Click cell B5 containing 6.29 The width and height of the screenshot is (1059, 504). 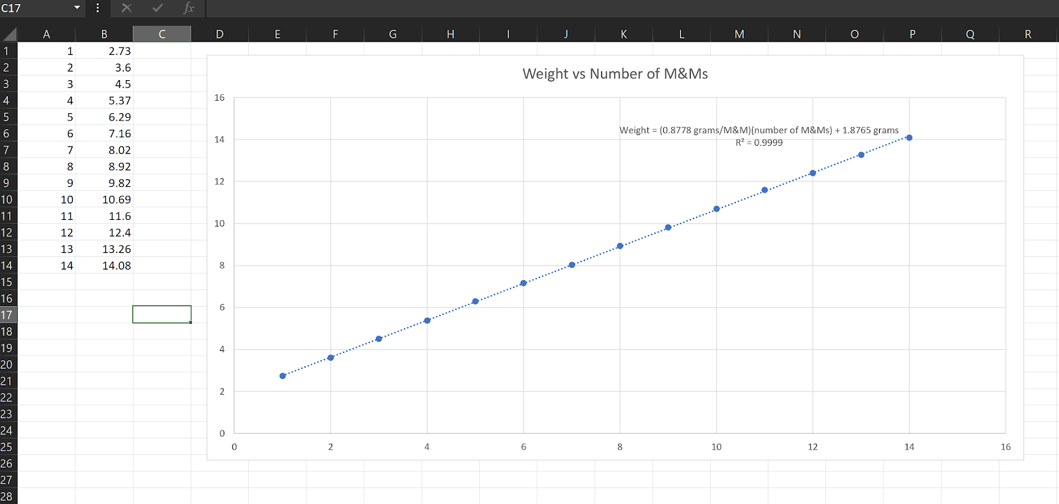coord(104,117)
